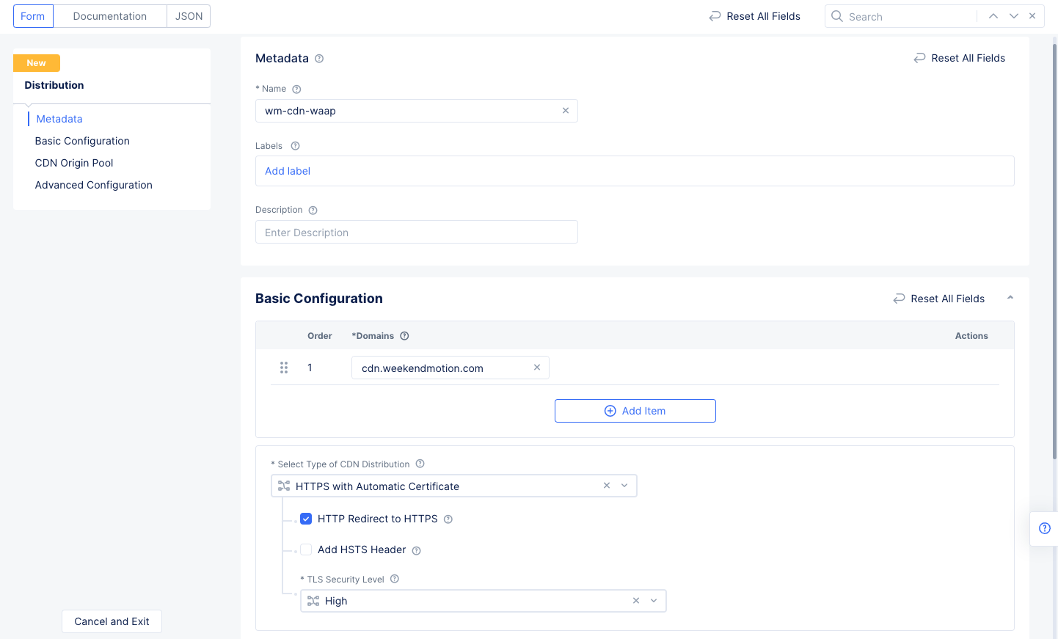The image size is (1058, 639).
Task: Expand the TLS Security Level dropdown
Action: coord(654,601)
